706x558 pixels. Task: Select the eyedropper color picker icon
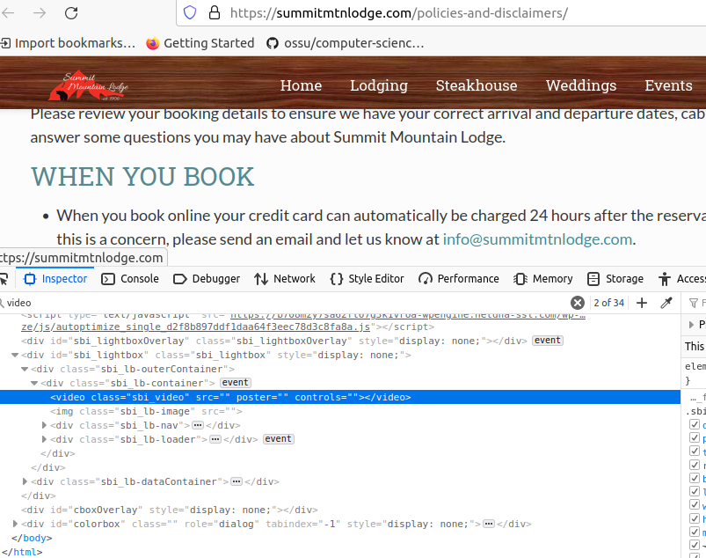666,303
